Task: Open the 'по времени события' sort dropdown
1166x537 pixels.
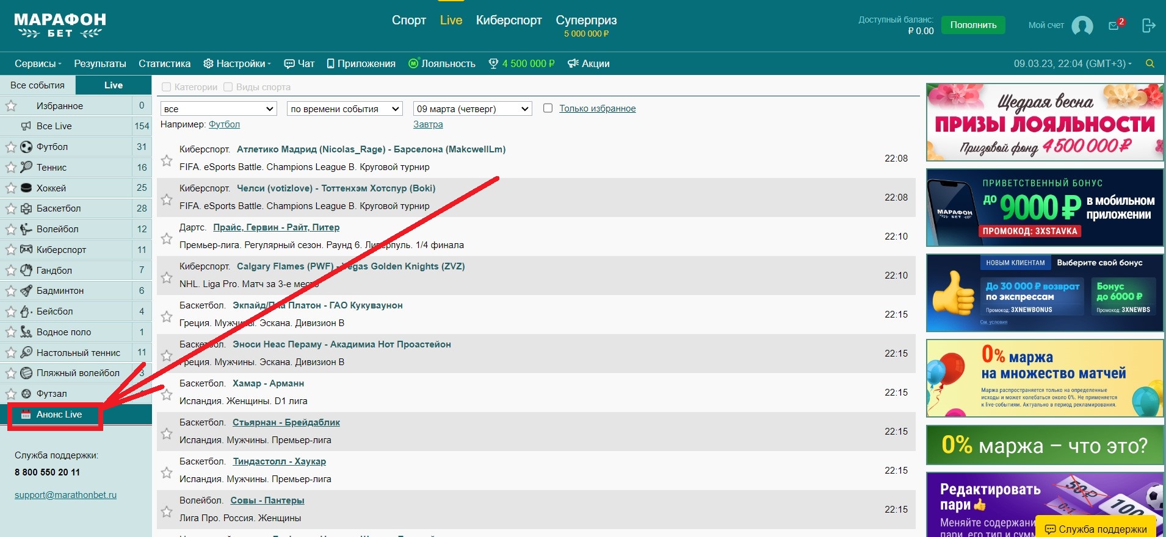Action: click(x=345, y=108)
